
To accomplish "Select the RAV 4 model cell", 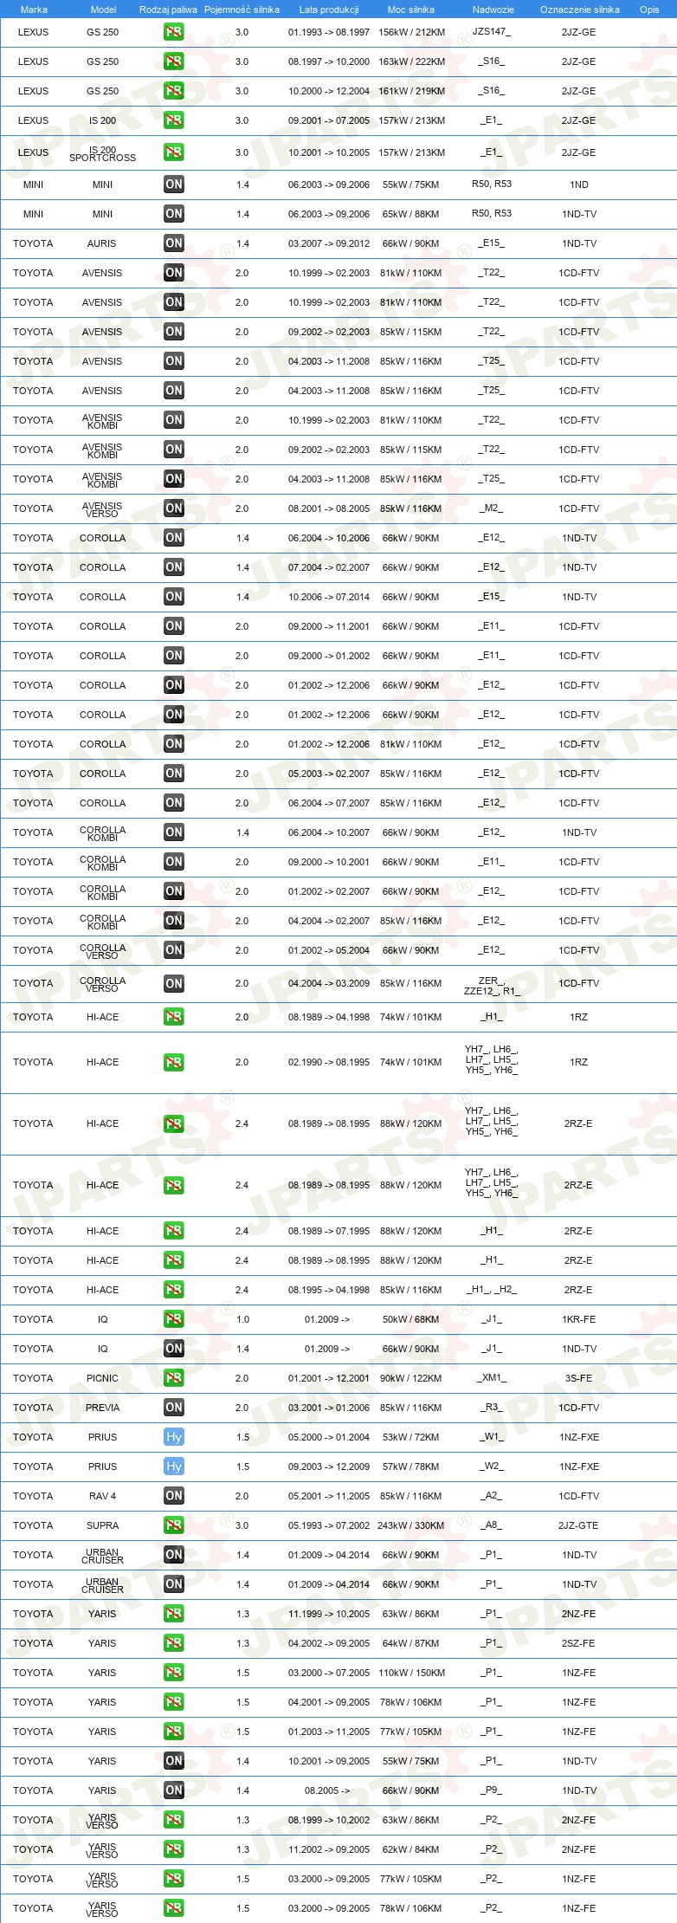I will coord(103,1496).
